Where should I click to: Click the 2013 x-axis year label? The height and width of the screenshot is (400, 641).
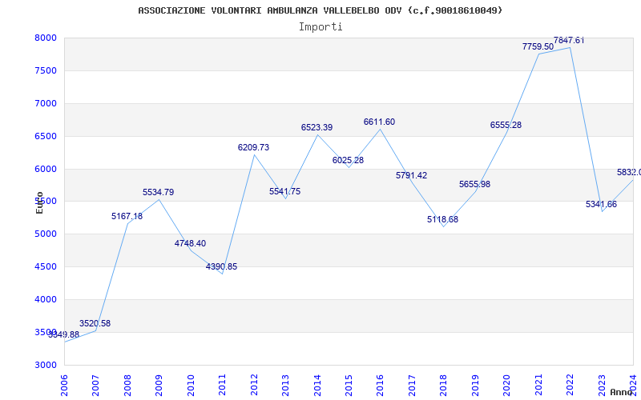[x=285, y=385]
